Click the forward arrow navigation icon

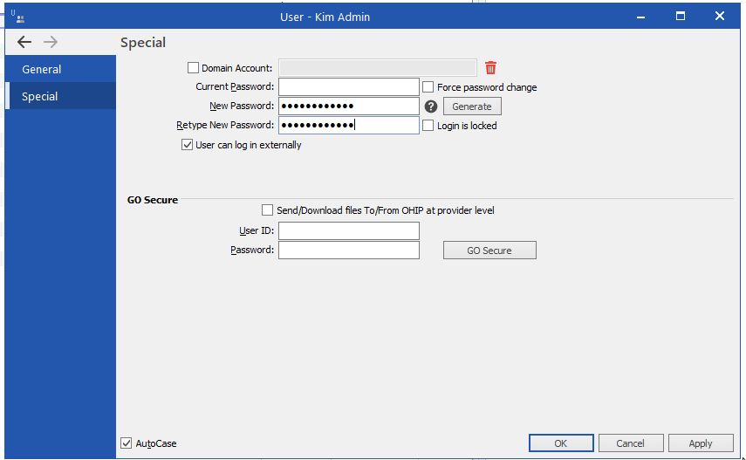point(51,42)
